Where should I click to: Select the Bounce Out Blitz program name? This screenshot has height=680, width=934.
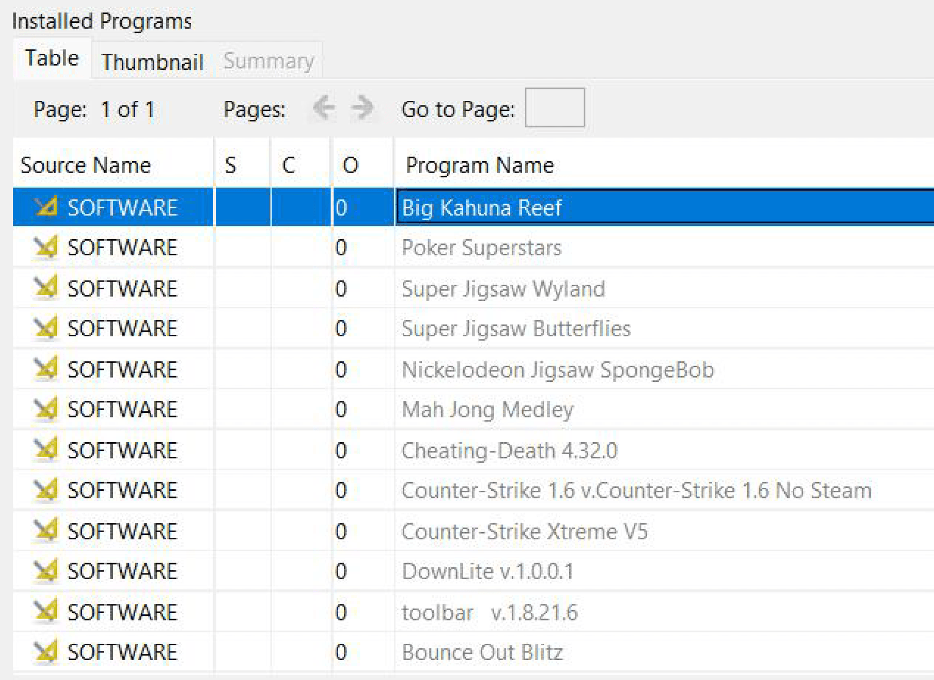pyautogui.click(x=482, y=652)
